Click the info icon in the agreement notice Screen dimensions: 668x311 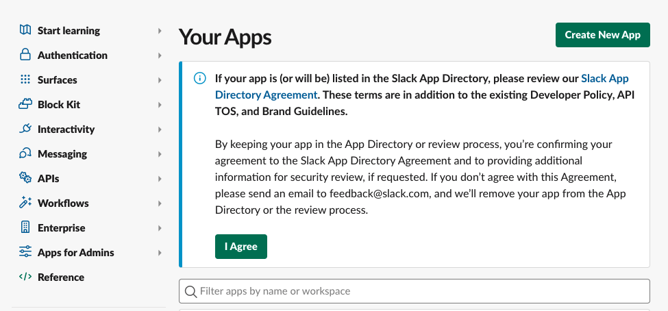(x=200, y=78)
